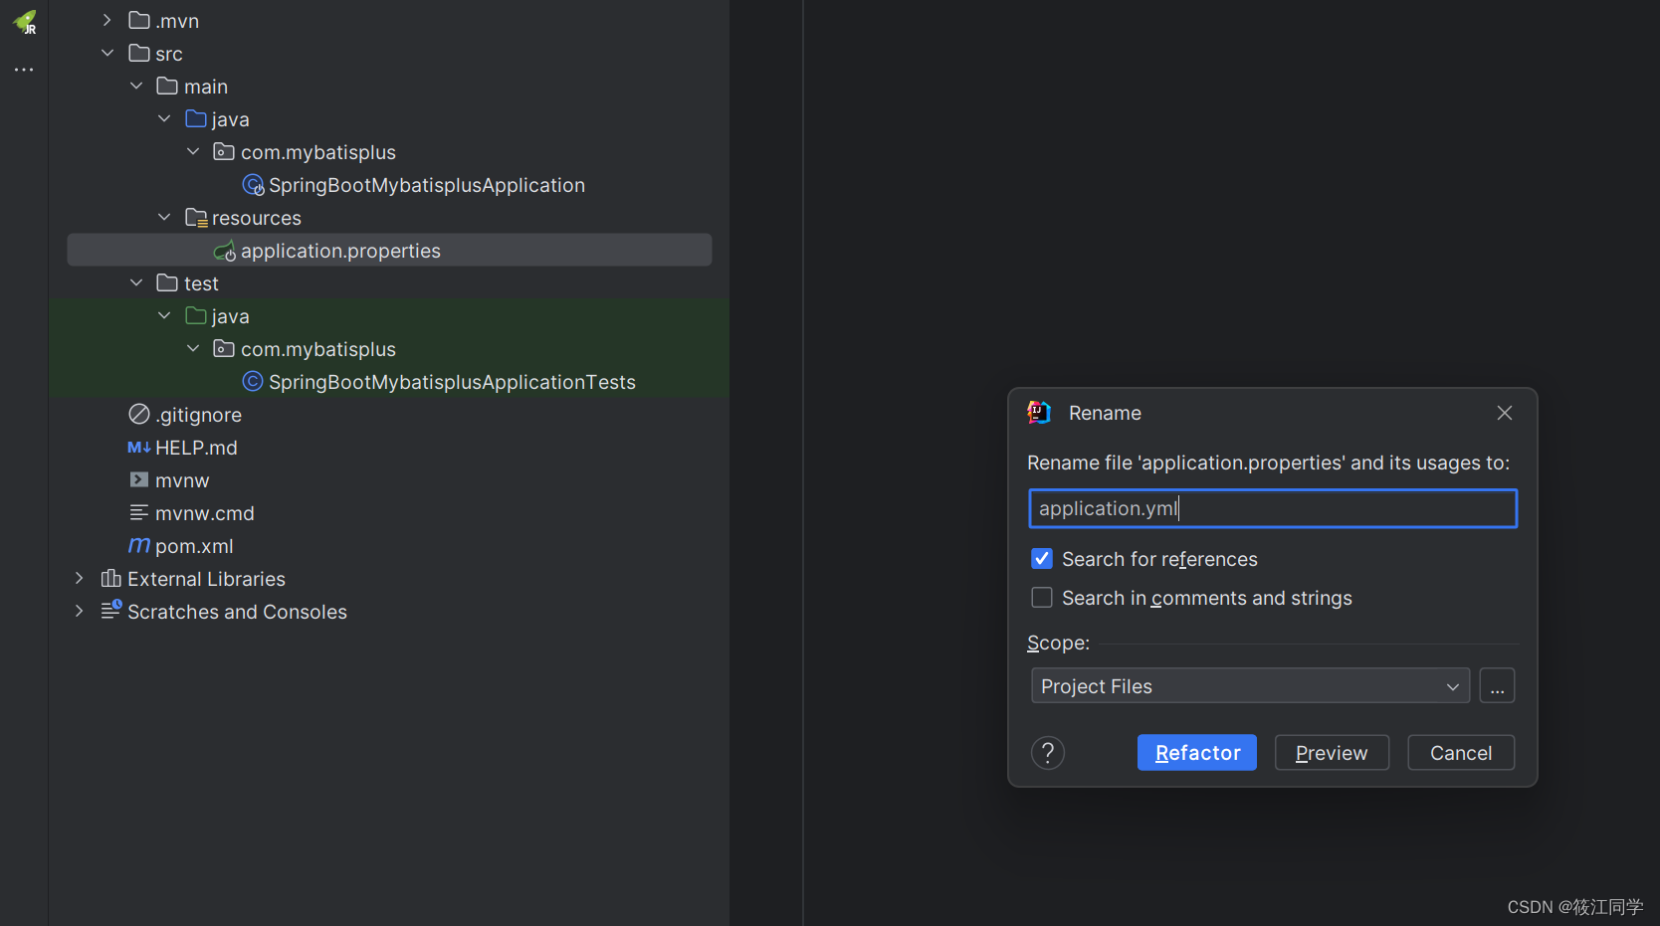Screen dimensions: 1660x926
Task: Collapse the main folder
Action: 136,86
